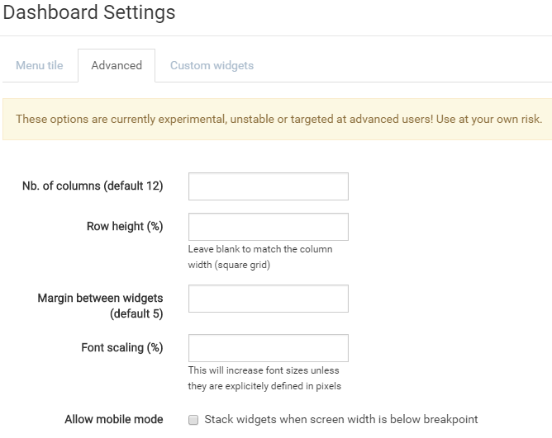
Task: Select the Advanced tab
Action: tap(117, 65)
